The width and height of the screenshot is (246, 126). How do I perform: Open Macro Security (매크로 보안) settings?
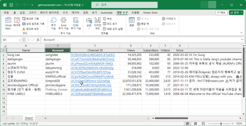(31, 29)
